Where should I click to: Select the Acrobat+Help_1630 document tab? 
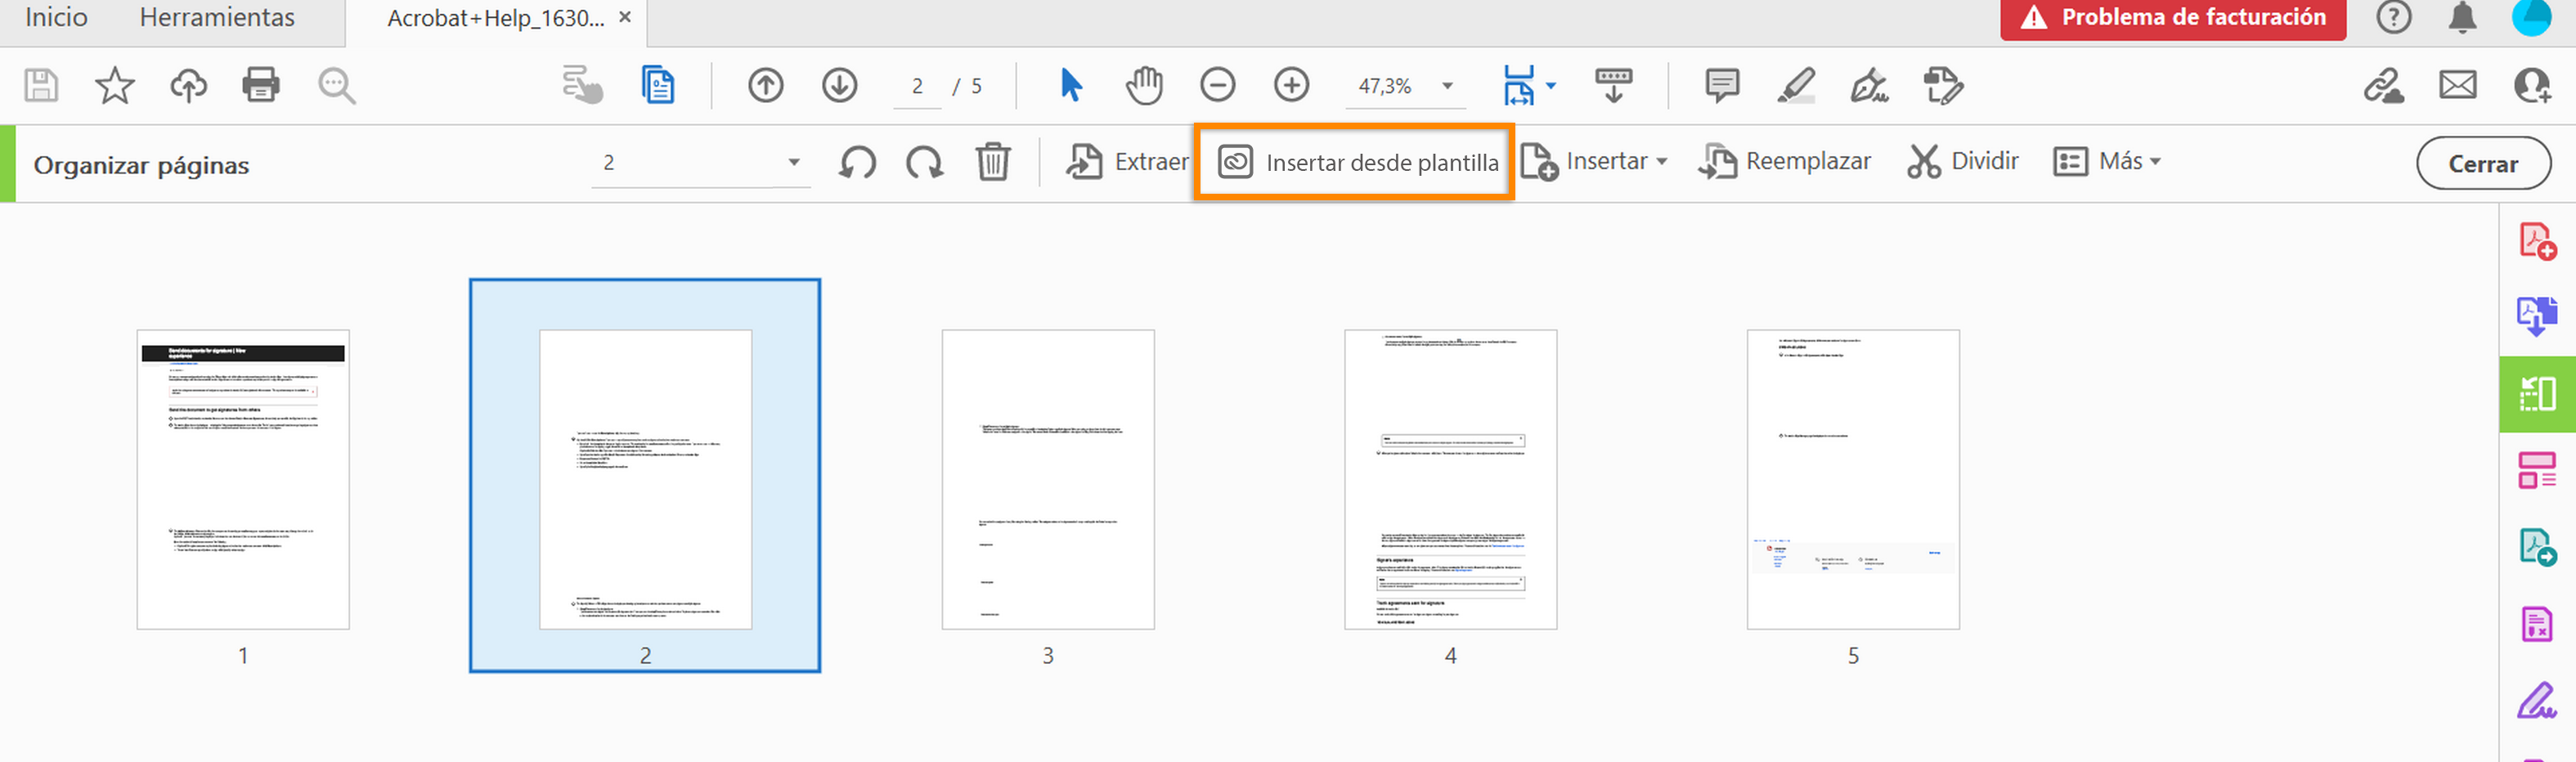click(x=495, y=19)
